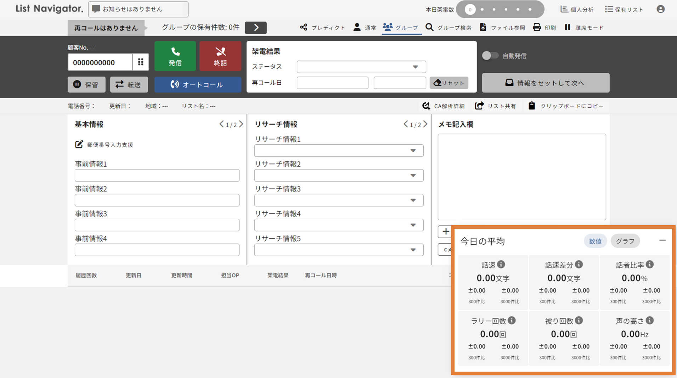
Task: Select the グループ検索 menu item
Action: point(448,28)
